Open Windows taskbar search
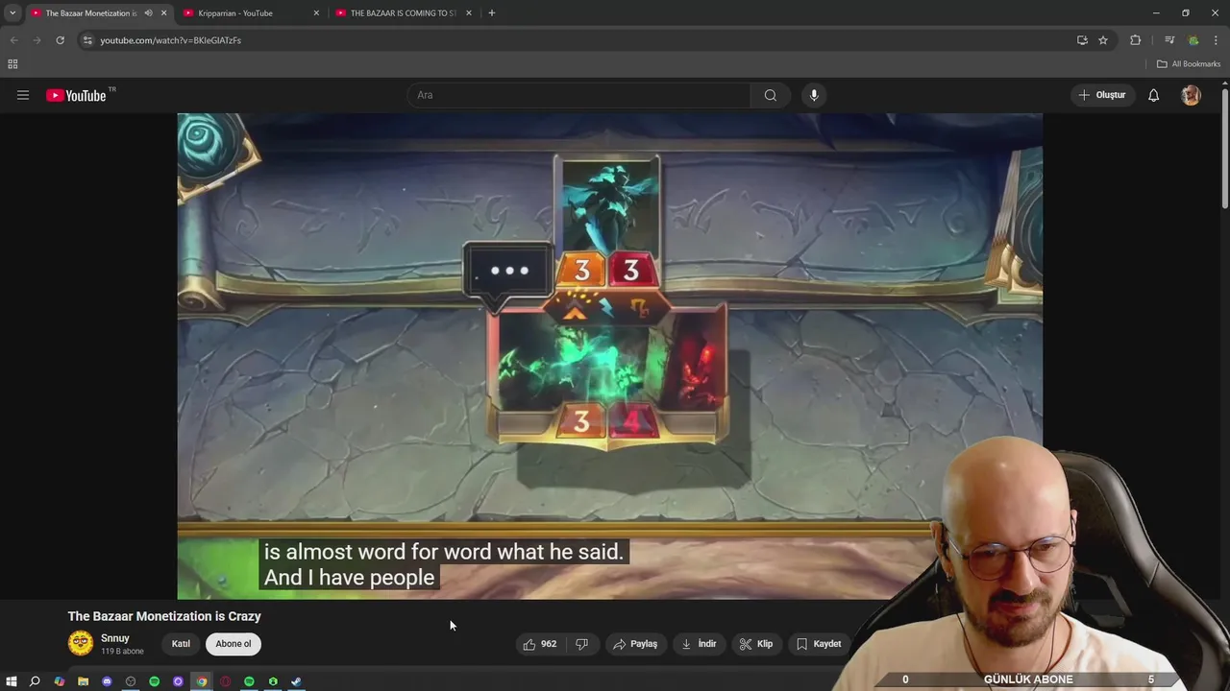Viewport: 1230px width, 691px height. pos(35,681)
